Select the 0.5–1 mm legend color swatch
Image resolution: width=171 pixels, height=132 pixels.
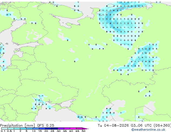(x=11, y=128)
